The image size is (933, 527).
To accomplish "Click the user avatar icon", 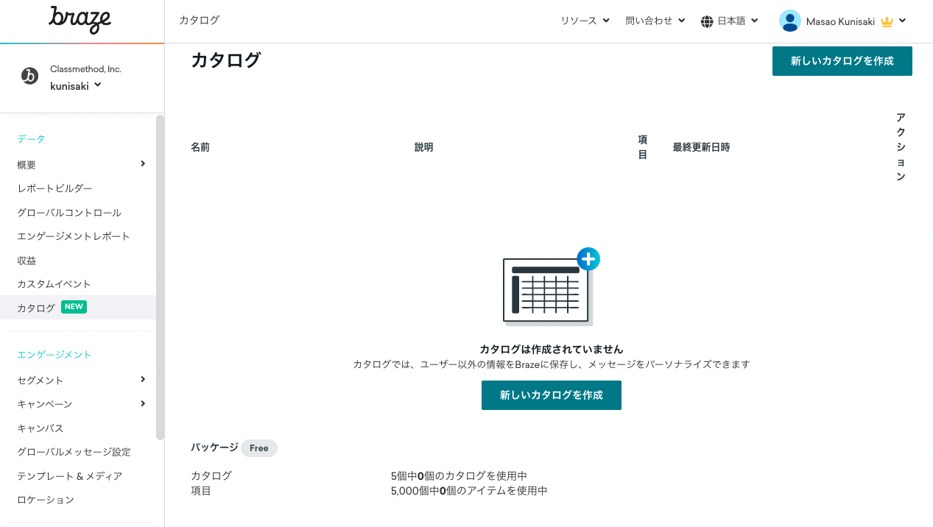I will (x=789, y=21).
